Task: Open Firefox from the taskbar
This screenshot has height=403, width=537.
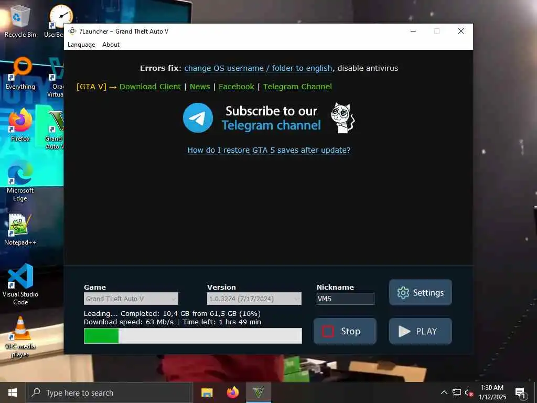Action: tap(233, 393)
